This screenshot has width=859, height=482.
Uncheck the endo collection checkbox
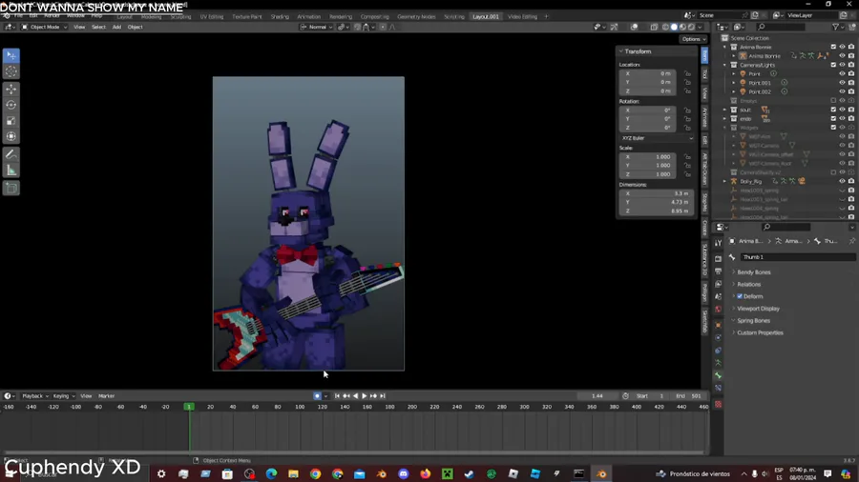click(833, 118)
